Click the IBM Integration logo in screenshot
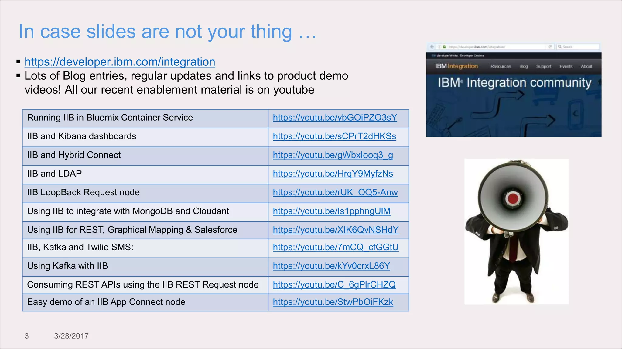The image size is (622, 349). pos(456,66)
